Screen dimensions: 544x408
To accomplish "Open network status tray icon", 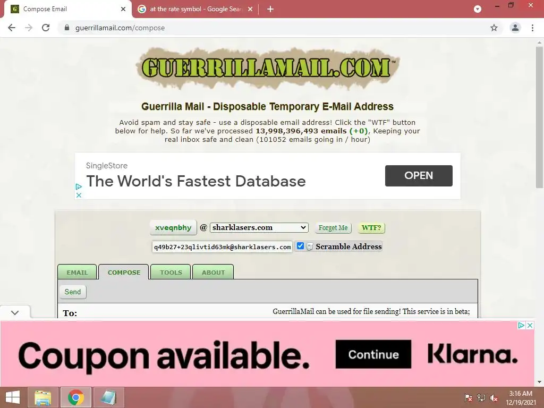I will 481,397.
